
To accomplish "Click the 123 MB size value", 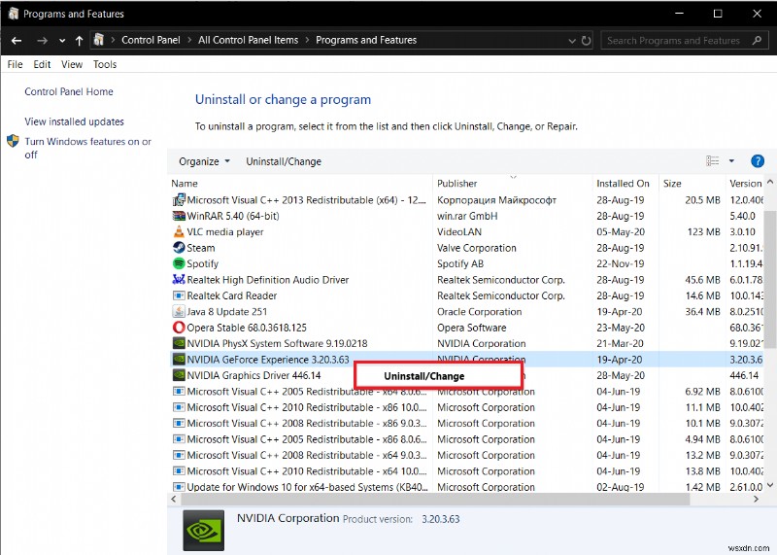I will [703, 231].
